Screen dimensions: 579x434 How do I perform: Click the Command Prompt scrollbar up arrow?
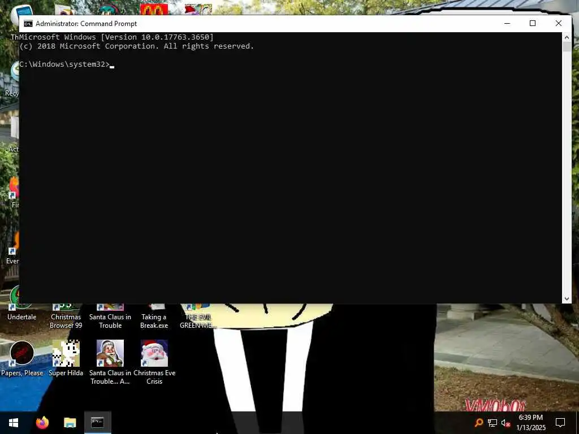[x=567, y=37]
